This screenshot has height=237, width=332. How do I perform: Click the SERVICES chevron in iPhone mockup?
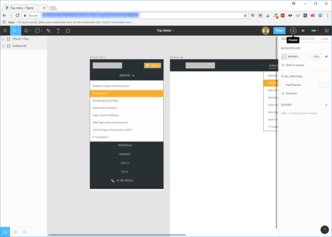[x=133, y=76]
